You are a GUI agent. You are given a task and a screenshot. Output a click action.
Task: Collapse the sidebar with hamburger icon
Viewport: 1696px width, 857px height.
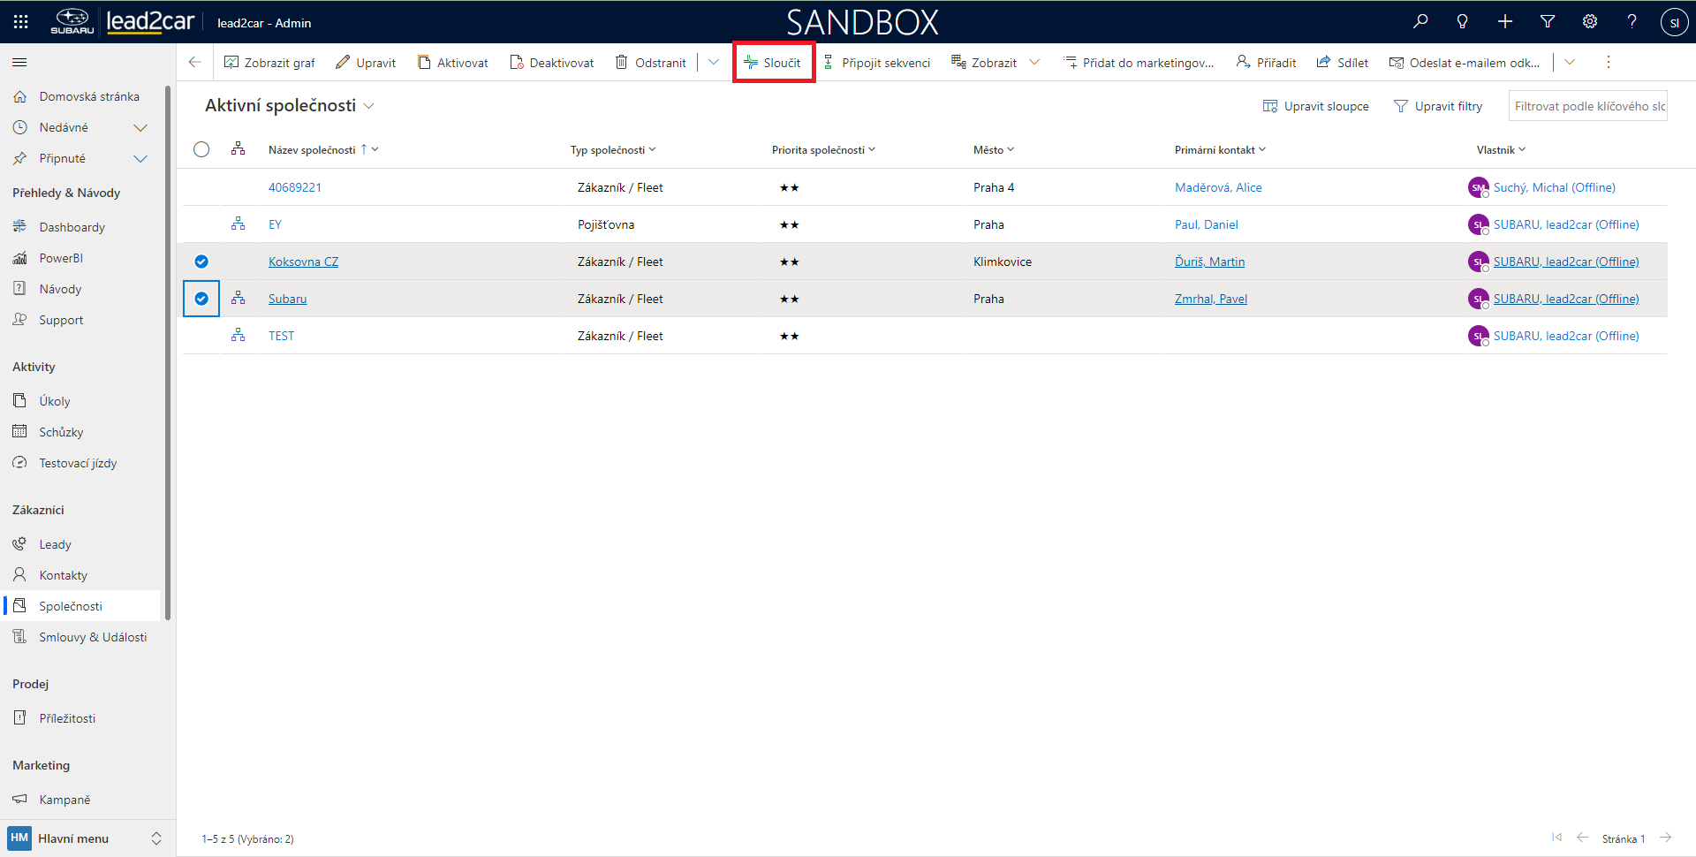tap(19, 63)
